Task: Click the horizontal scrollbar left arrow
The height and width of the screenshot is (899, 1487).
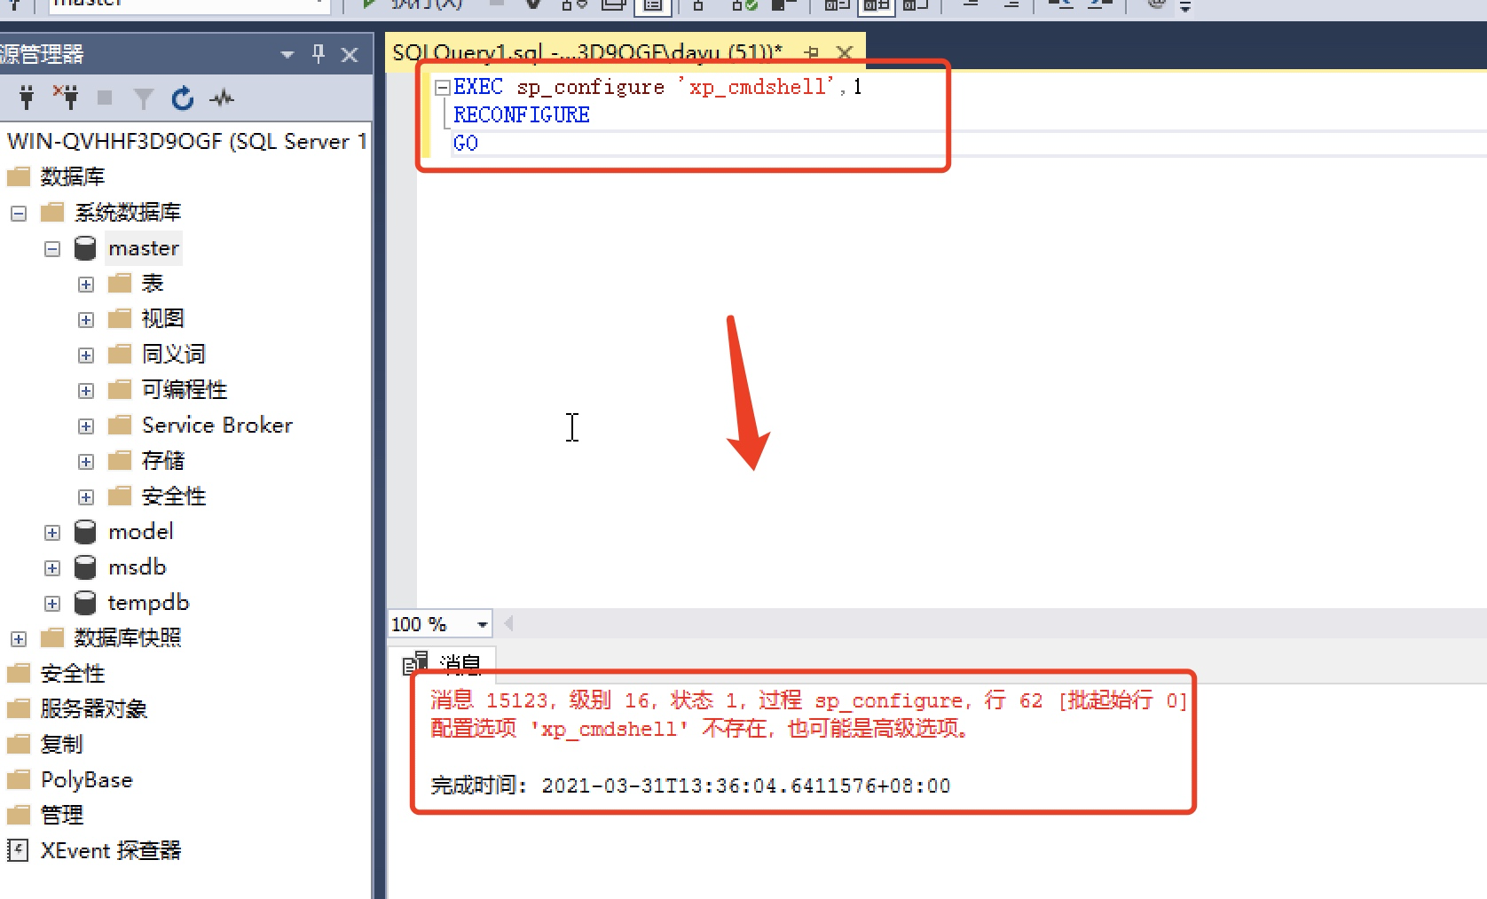Action: pos(509,624)
